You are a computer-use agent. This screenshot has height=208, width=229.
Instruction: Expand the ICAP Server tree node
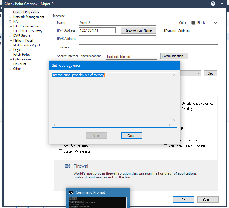10,36
